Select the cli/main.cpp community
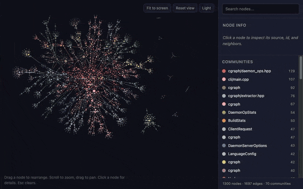Image resolution: width=303 pixels, height=189 pixels. 258,79
